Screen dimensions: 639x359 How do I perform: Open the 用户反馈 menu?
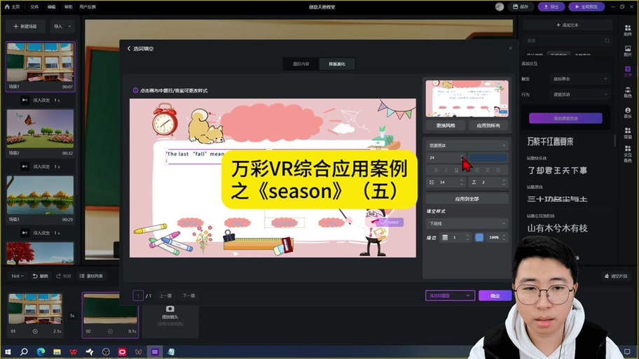click(88, 7)
